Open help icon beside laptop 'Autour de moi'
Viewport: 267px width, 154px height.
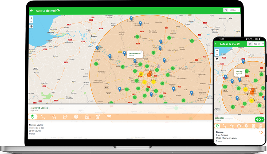[58, 11]
